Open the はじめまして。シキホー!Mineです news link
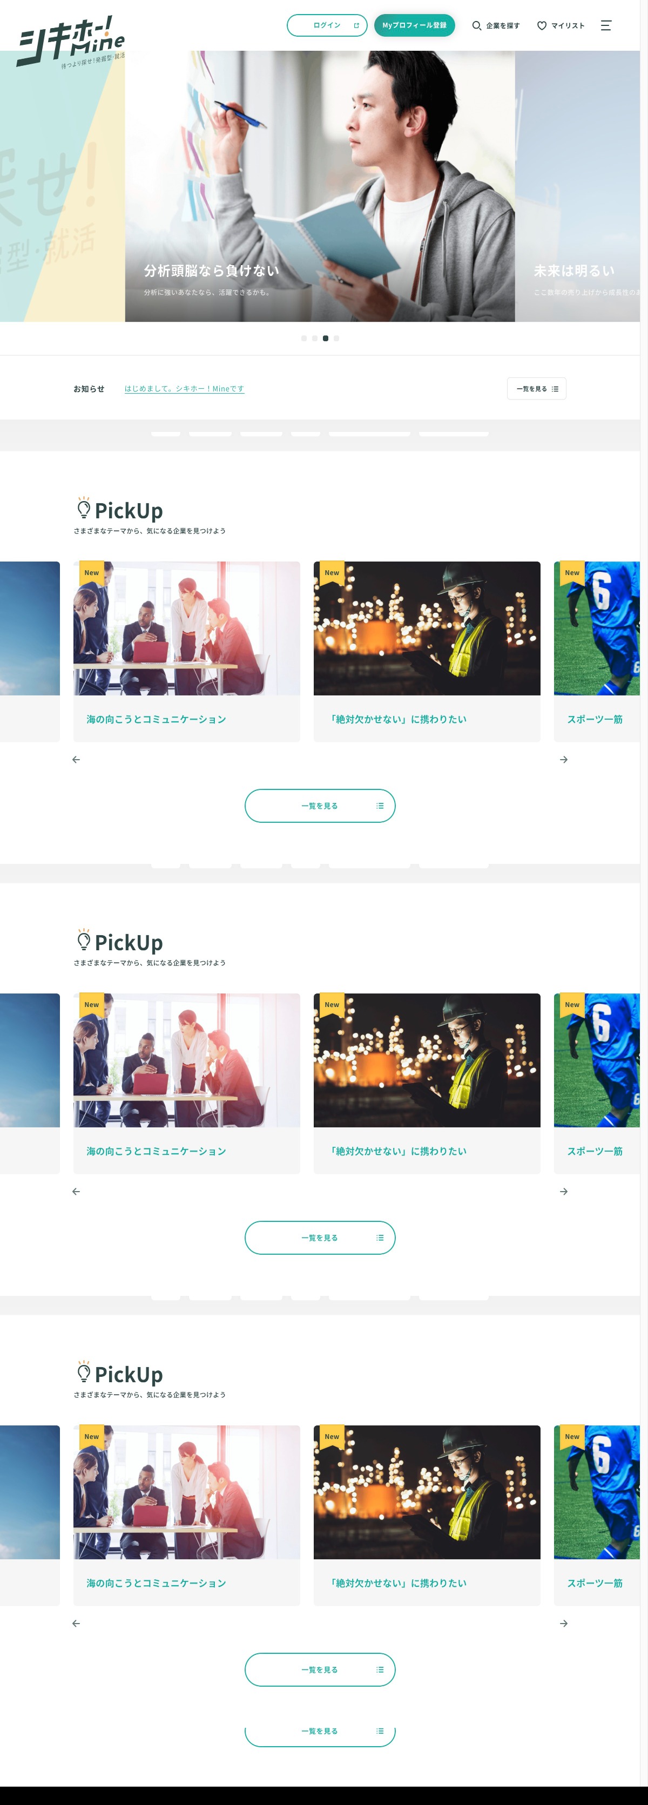 [184, 389]
